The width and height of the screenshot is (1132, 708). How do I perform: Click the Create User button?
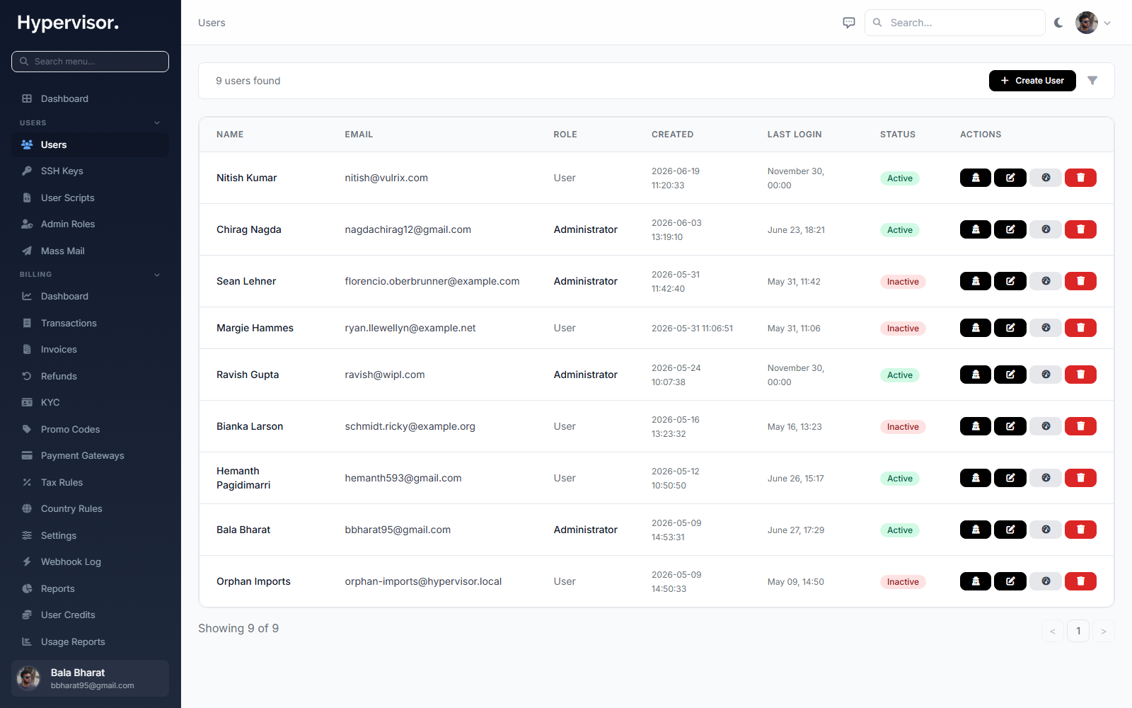(1032, 81)
